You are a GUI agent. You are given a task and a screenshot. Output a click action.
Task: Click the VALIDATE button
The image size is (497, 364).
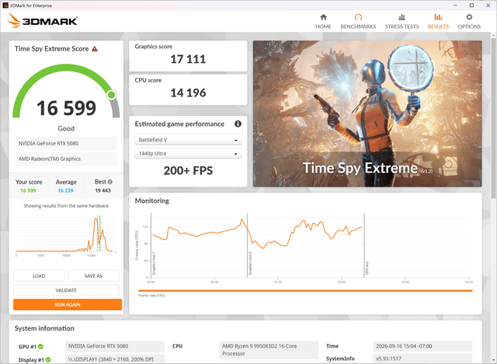pos(66,290)
